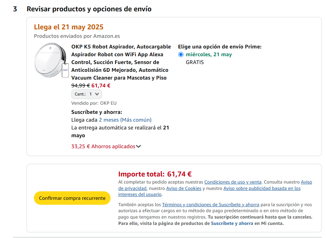Open the 2 meses (Más común) frequency link
This screenshot has height=238, width=326.
[x=125, y=120]
